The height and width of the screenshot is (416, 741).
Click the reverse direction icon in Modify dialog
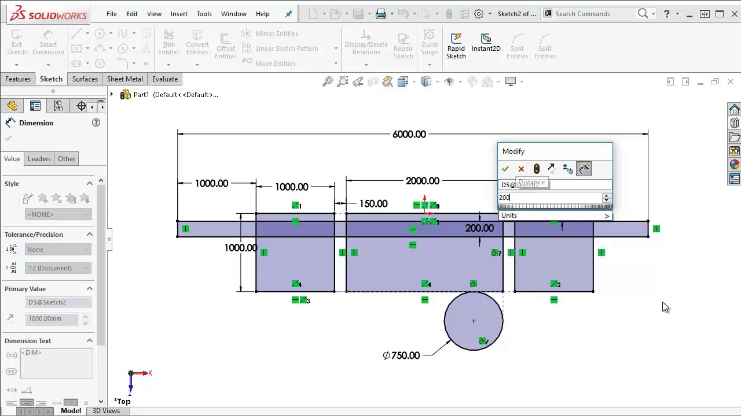tap(551, 169)
